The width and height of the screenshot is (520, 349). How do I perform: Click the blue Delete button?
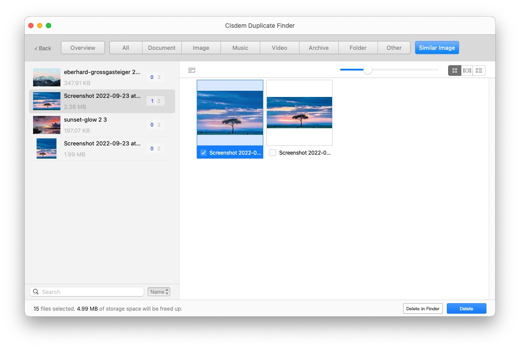click(x=466, y=308)
